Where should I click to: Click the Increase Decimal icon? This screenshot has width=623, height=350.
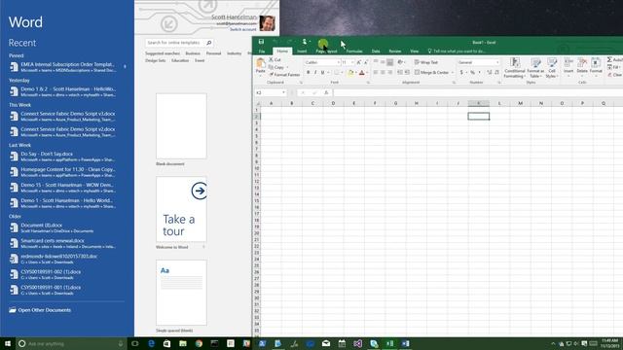[x=489, y=72]
